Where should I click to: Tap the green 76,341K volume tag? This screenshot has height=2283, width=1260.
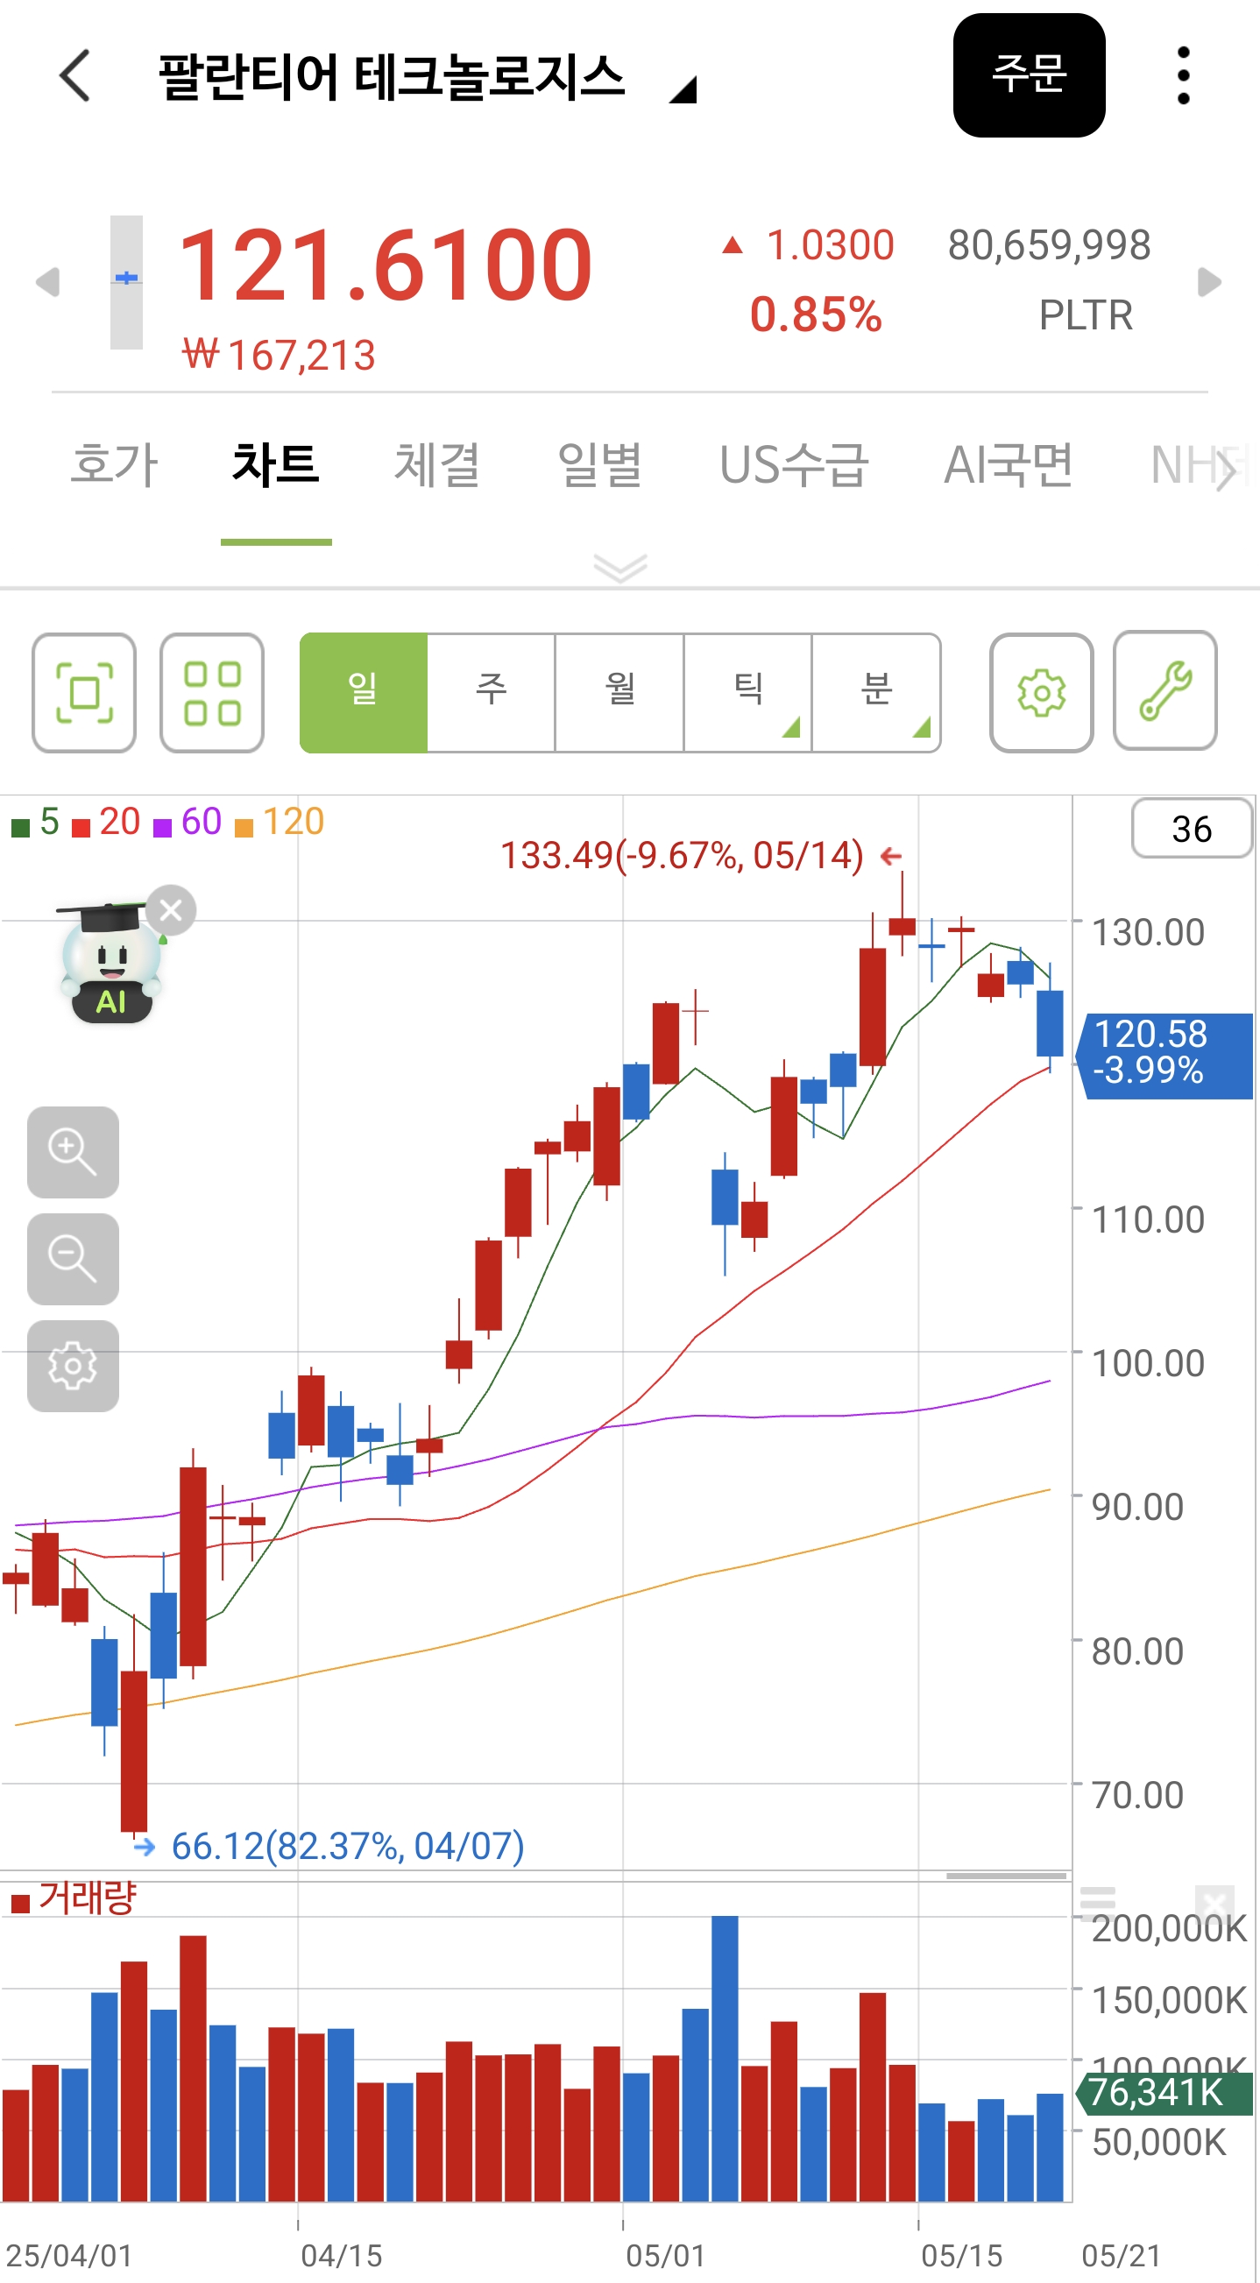1164,2094
